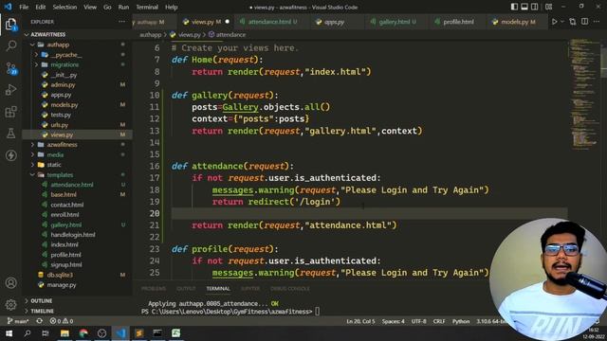This screenshot has height=341, width=607.
Task: Click Ln 20, Col 5 cursor position
Action: point(360,321)
